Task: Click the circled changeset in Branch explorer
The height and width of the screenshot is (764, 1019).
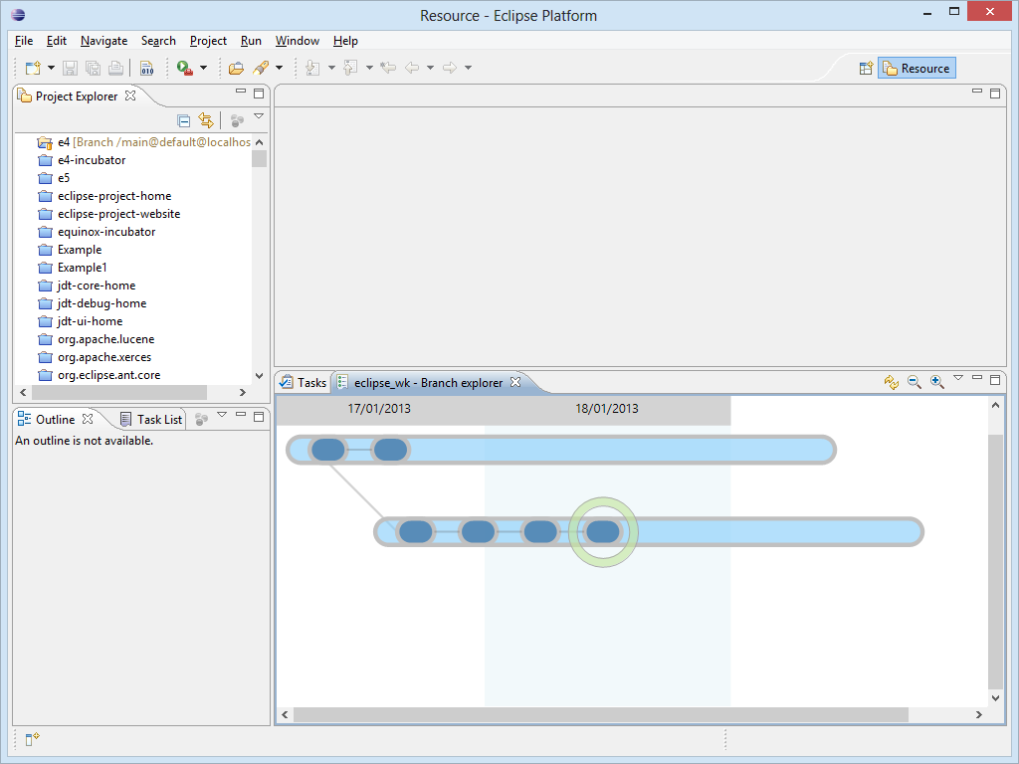Action: pos(603,532)
